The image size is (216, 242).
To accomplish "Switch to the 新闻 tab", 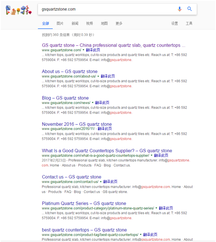I will point(75,24).
